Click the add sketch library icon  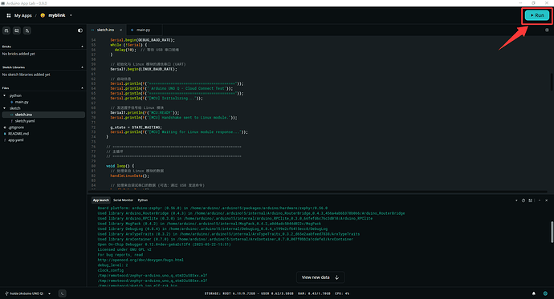pos(17,30)
